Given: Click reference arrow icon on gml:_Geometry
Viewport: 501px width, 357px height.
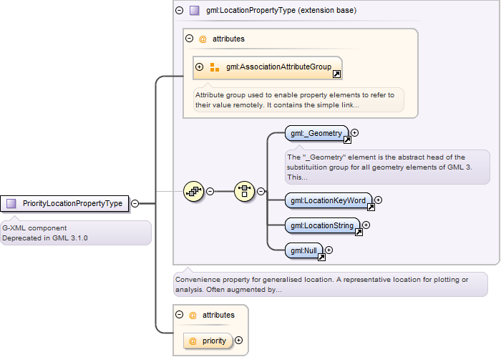Looking at the screenshot, I should [x=347, y=140].
